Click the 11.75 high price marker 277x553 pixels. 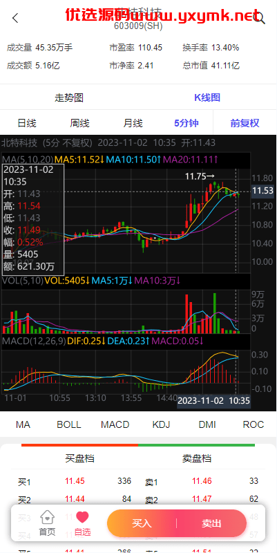coord(200,176)
